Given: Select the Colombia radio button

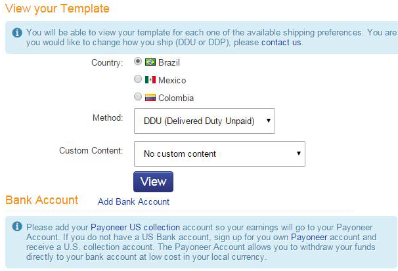Looking at the screenshot, I should (138, 96).
